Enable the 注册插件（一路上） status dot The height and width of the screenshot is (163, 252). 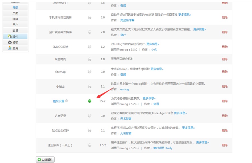coord(90,145)
